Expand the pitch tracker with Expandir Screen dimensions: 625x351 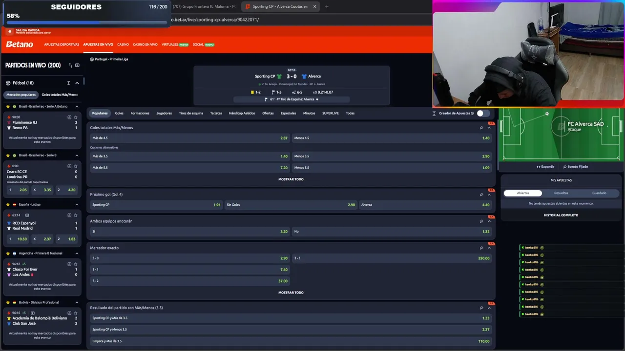[545, 167]
